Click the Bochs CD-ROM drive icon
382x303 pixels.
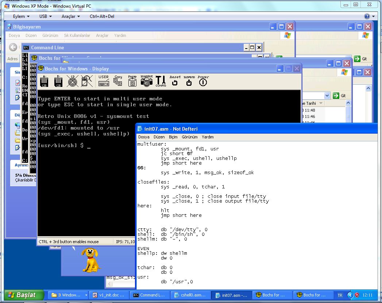click(72, 81)
